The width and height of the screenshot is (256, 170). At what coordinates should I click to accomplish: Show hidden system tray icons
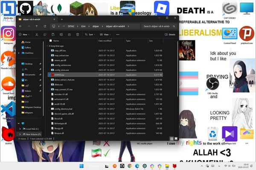pos(202,166)
